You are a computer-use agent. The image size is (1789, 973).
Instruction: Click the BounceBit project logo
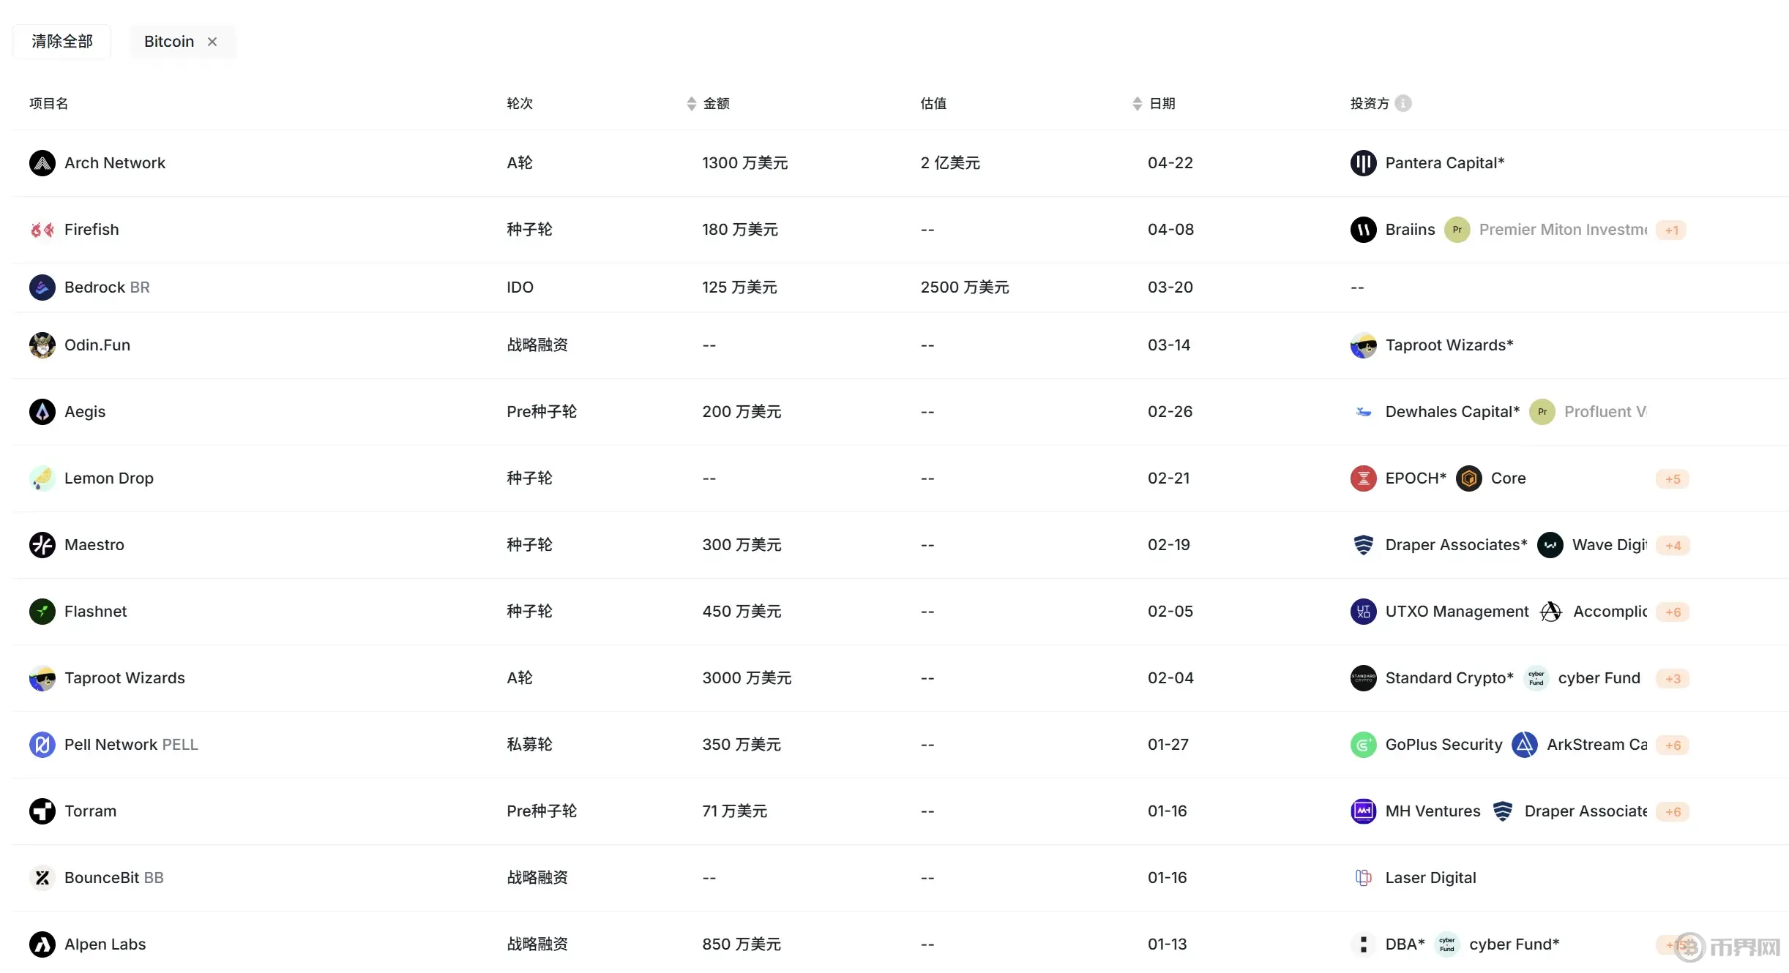pos(42,878)
